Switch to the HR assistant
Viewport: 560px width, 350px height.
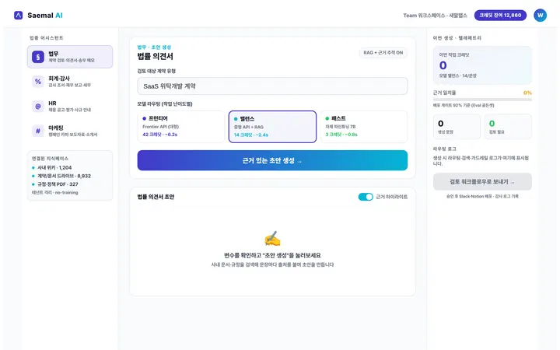pyautogui.click(x=70, y=106)
